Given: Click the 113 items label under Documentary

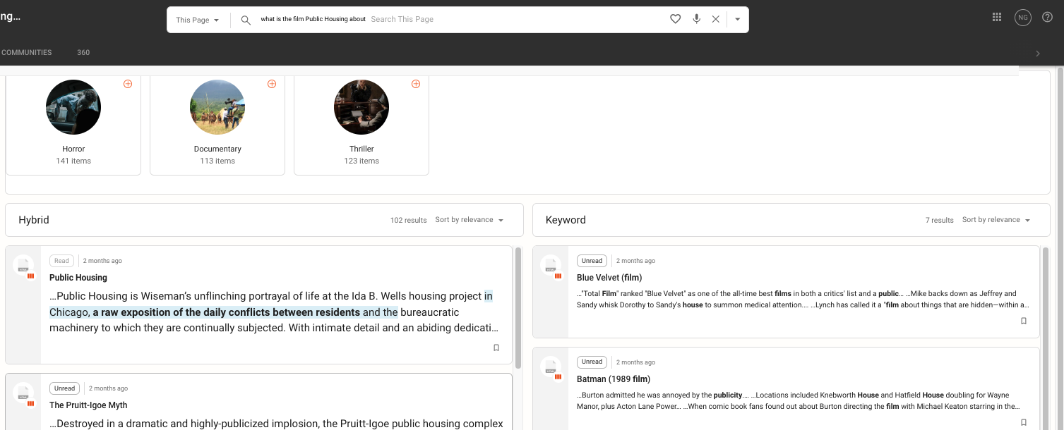Looking at the screenshot, I should click(x=217, y=161).
